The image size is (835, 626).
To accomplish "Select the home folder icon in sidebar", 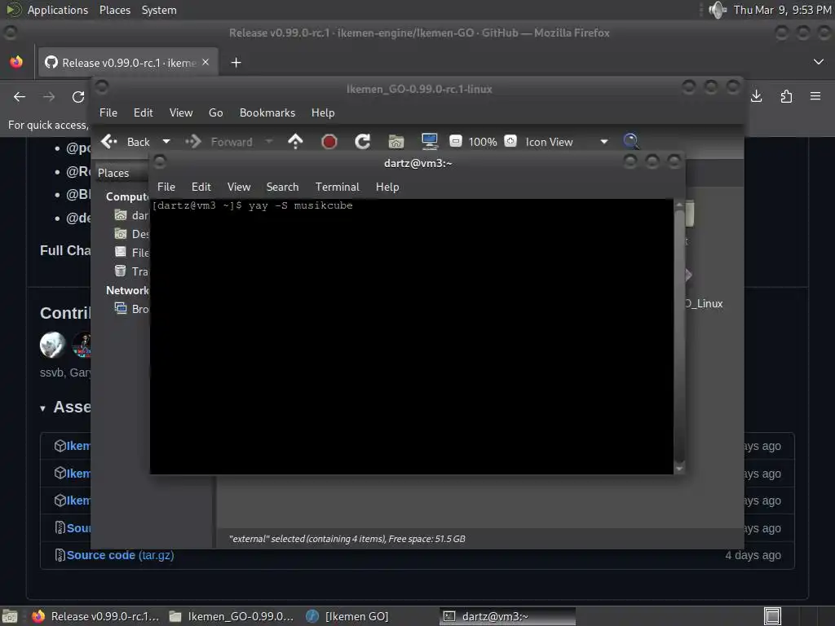I will [x=121, y=215].
